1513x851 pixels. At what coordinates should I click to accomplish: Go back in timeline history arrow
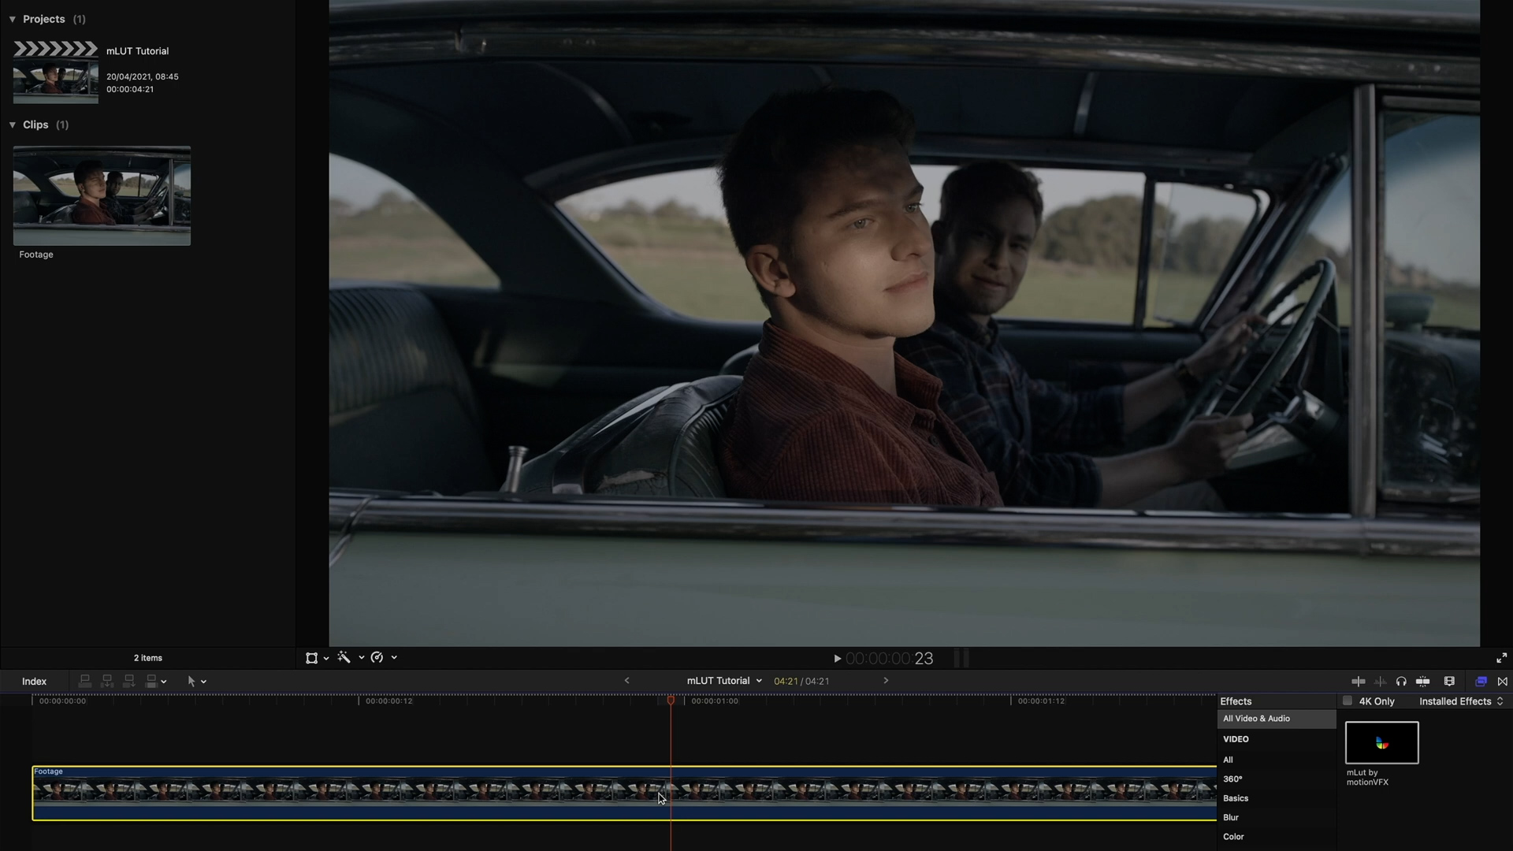(627, 681)
